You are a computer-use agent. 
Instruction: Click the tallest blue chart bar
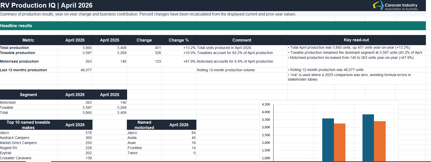pos(368,138)
